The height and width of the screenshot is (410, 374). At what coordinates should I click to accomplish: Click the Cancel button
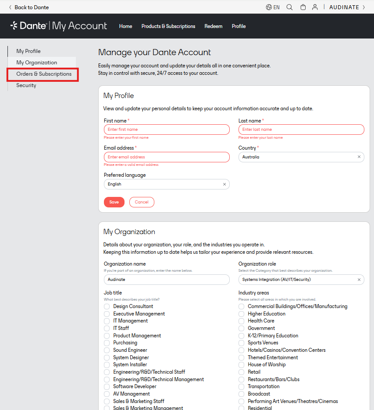click(142, 202)
